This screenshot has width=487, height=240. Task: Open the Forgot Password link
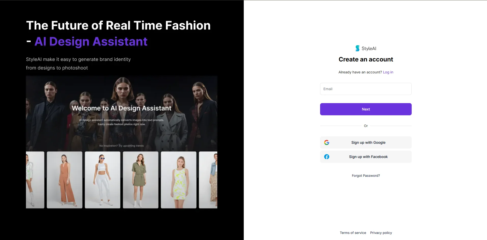[366, 175]
